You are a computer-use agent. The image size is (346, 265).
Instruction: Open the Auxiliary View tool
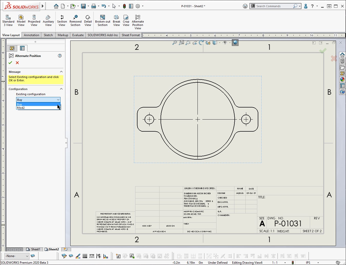[x=48, y=21]
